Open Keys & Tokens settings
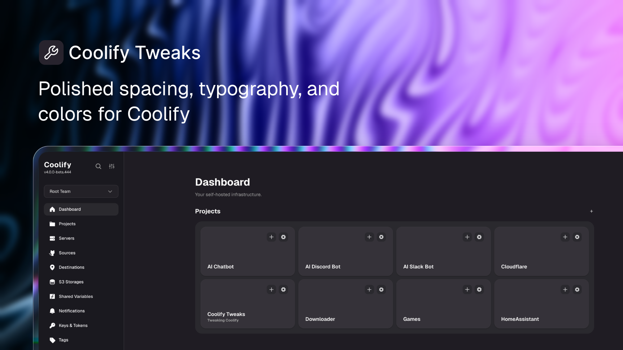Viewport: 623px width, 350px height. 73,325
